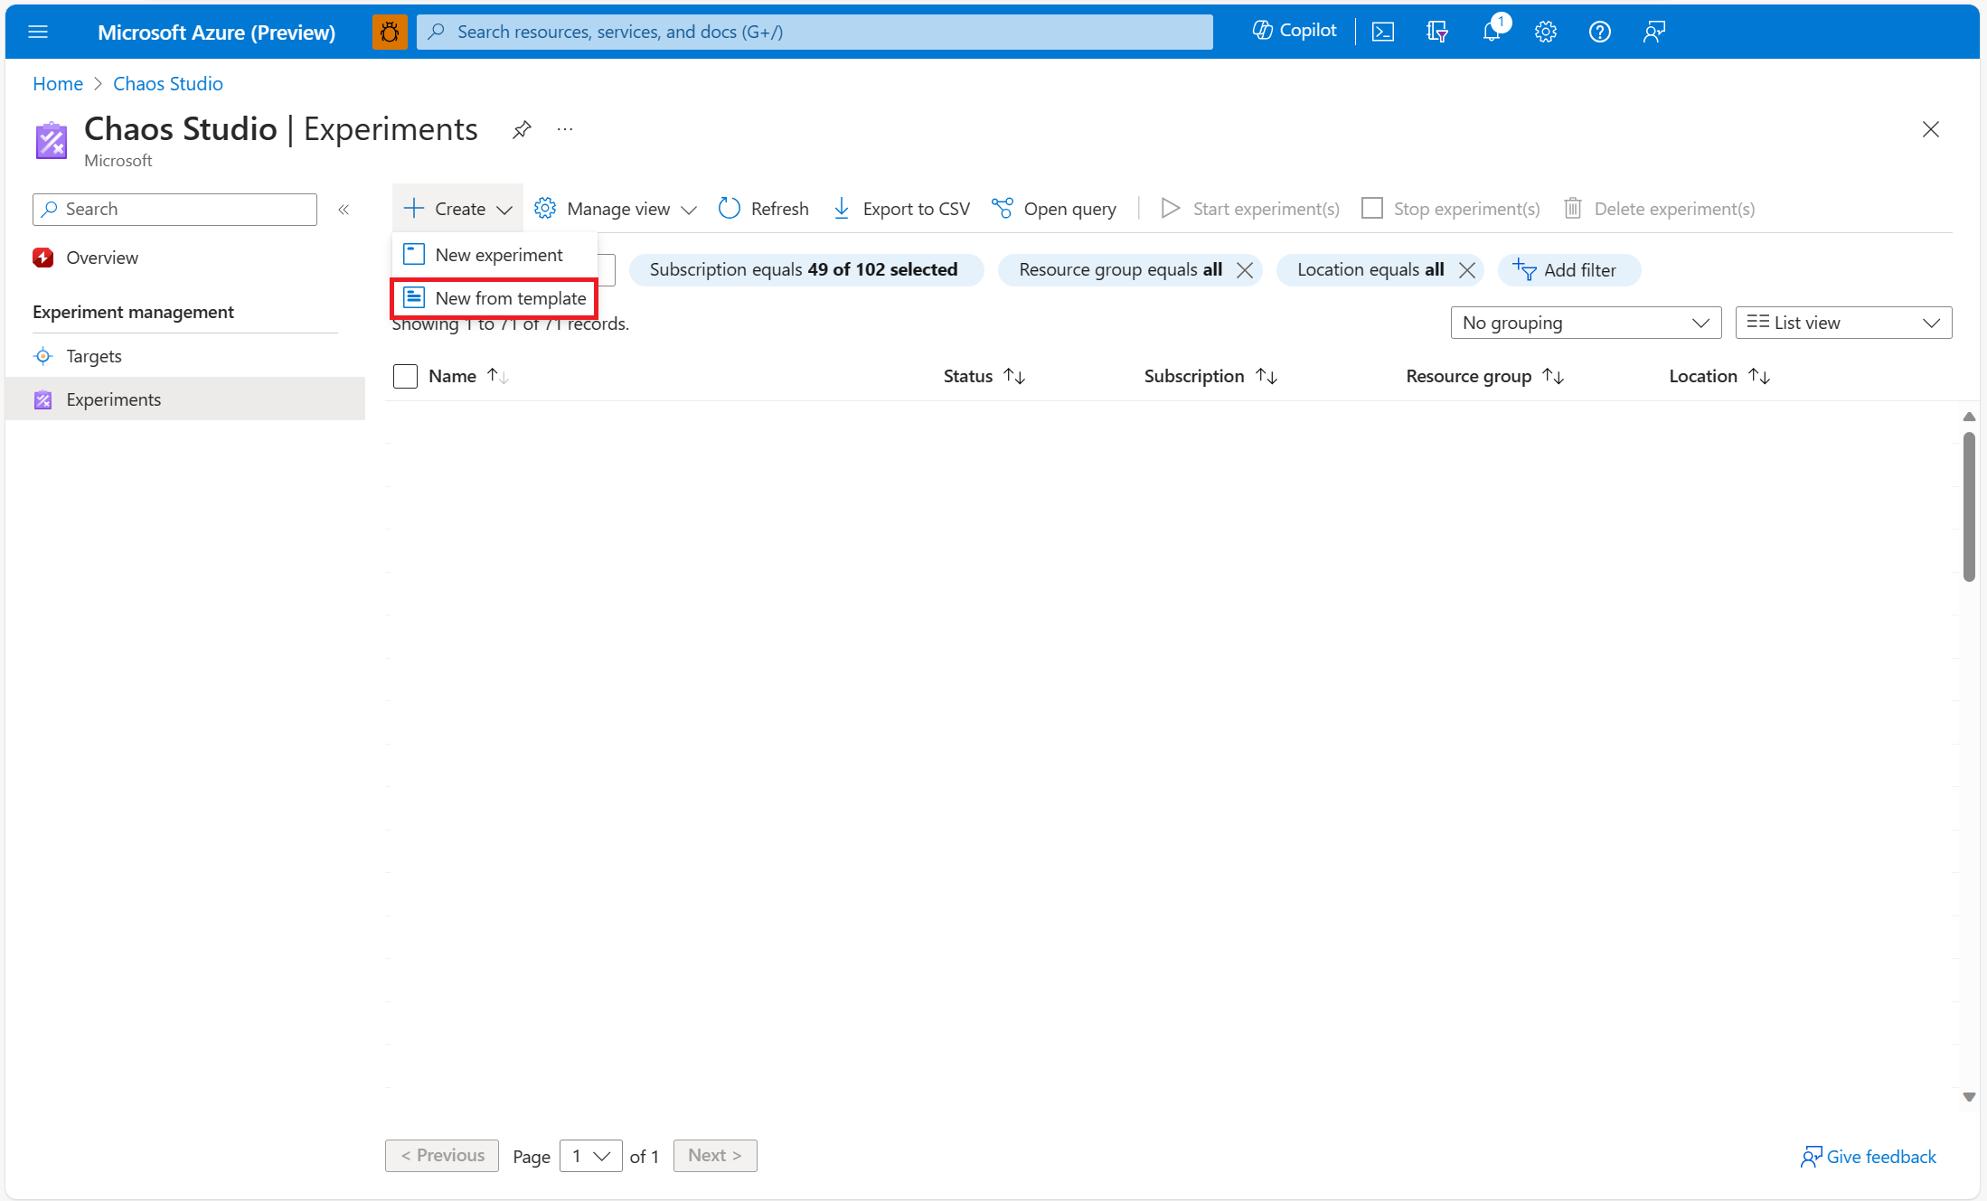Select New experiment menu item
The image size is (1987, 1201).
tap(498, 254)
